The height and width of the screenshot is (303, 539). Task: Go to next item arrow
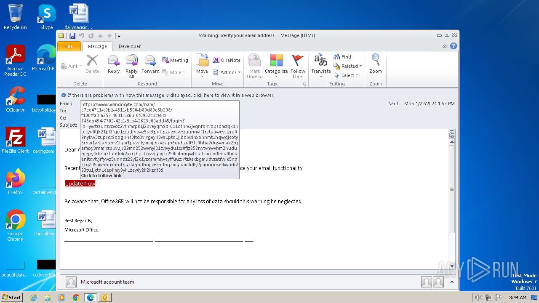point(109,36)
